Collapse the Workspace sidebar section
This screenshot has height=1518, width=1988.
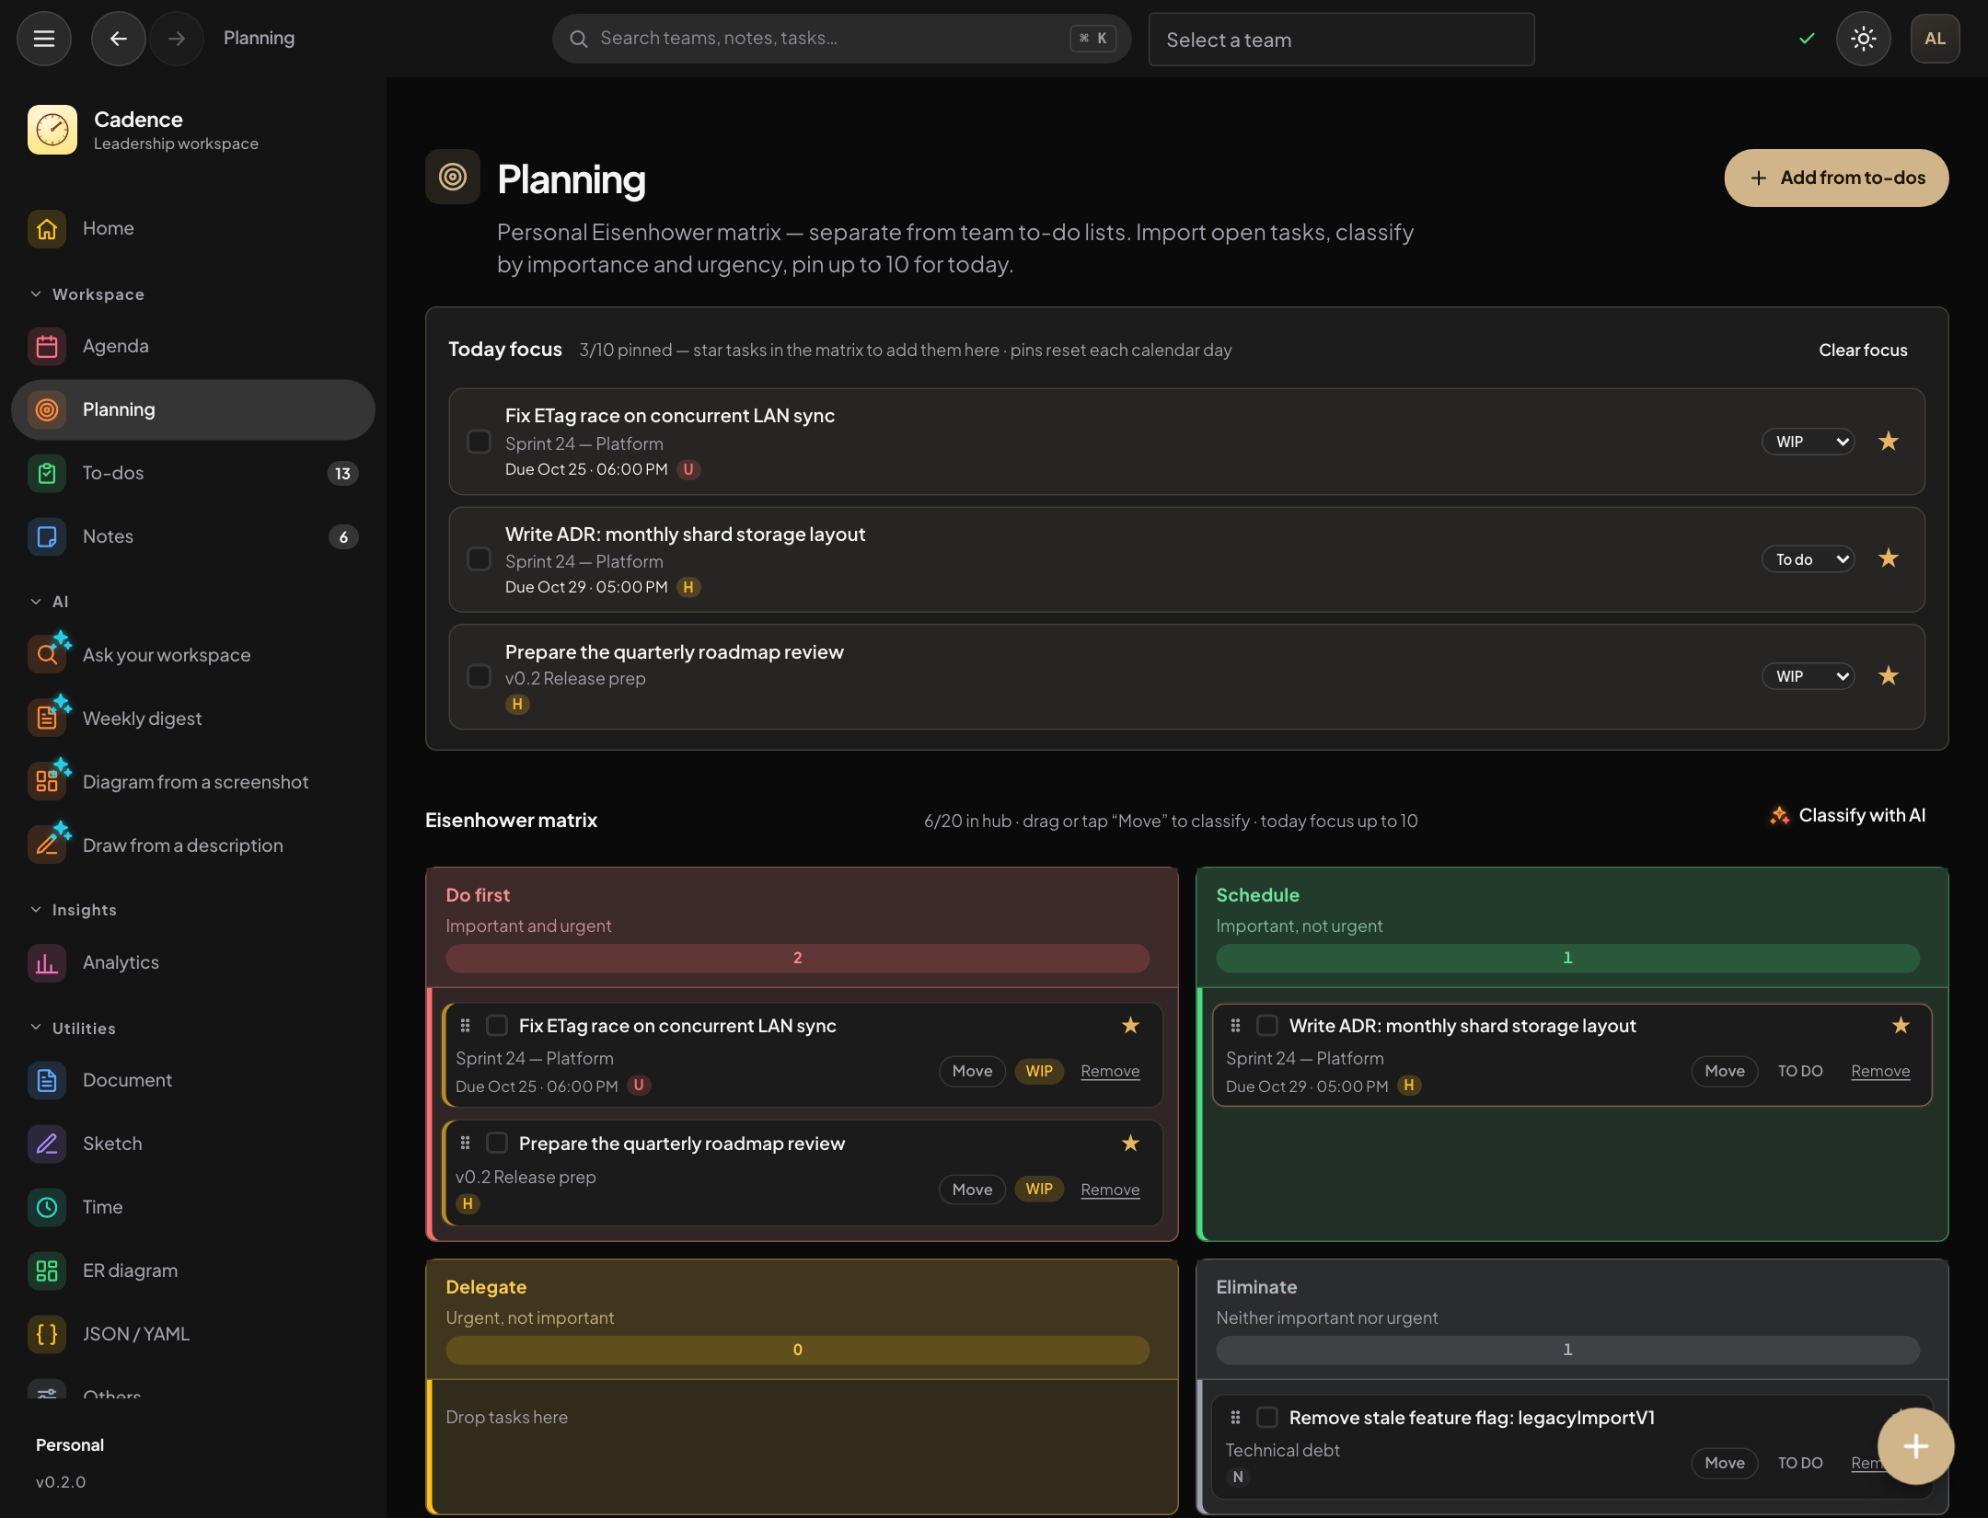click(x=88, y=294)
